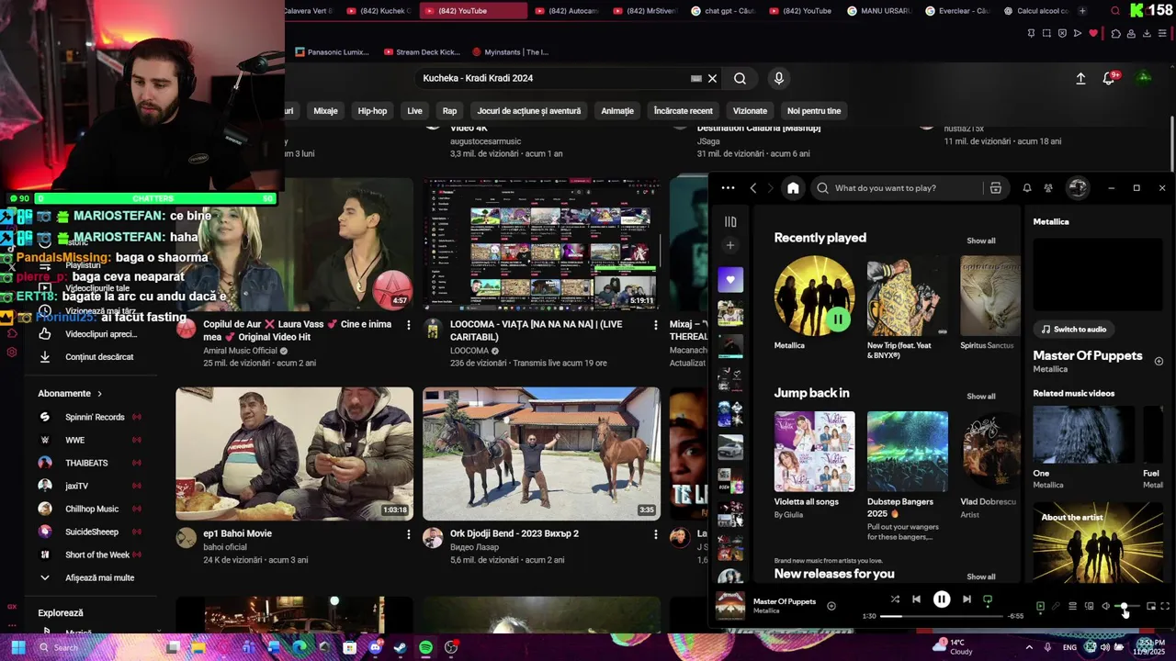Toggle Now Playing view in Spotify
This screenshot has width=1176, height=661.
pyautogui.click(x=1040, y=606)
